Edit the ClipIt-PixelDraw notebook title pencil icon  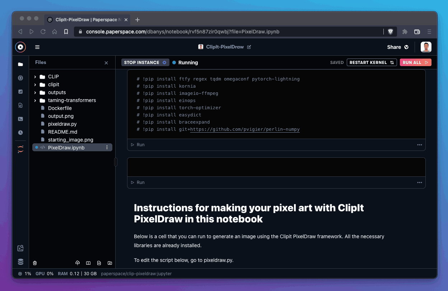pyautogui.click(x=249, y=47)
